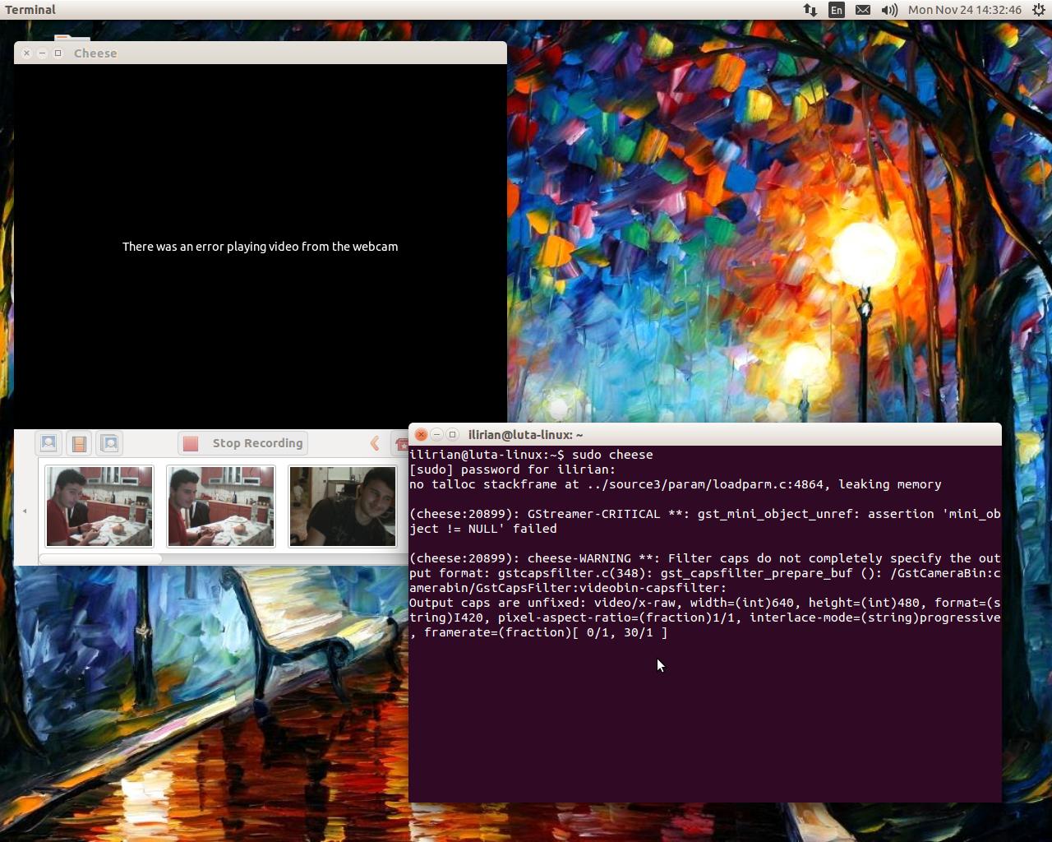
Task: Open the clock showing Mon Nov 24
Action: click(965, 10)
